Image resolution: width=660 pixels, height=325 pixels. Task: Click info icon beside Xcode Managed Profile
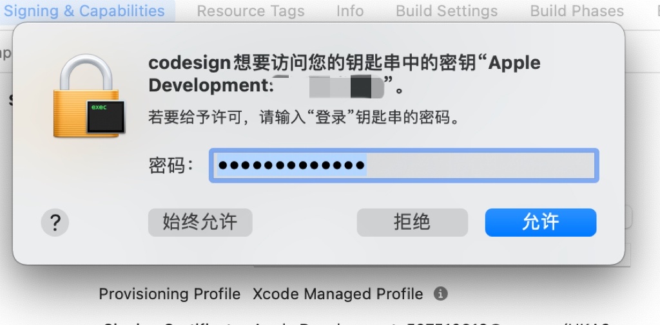(x=440, y=293)
